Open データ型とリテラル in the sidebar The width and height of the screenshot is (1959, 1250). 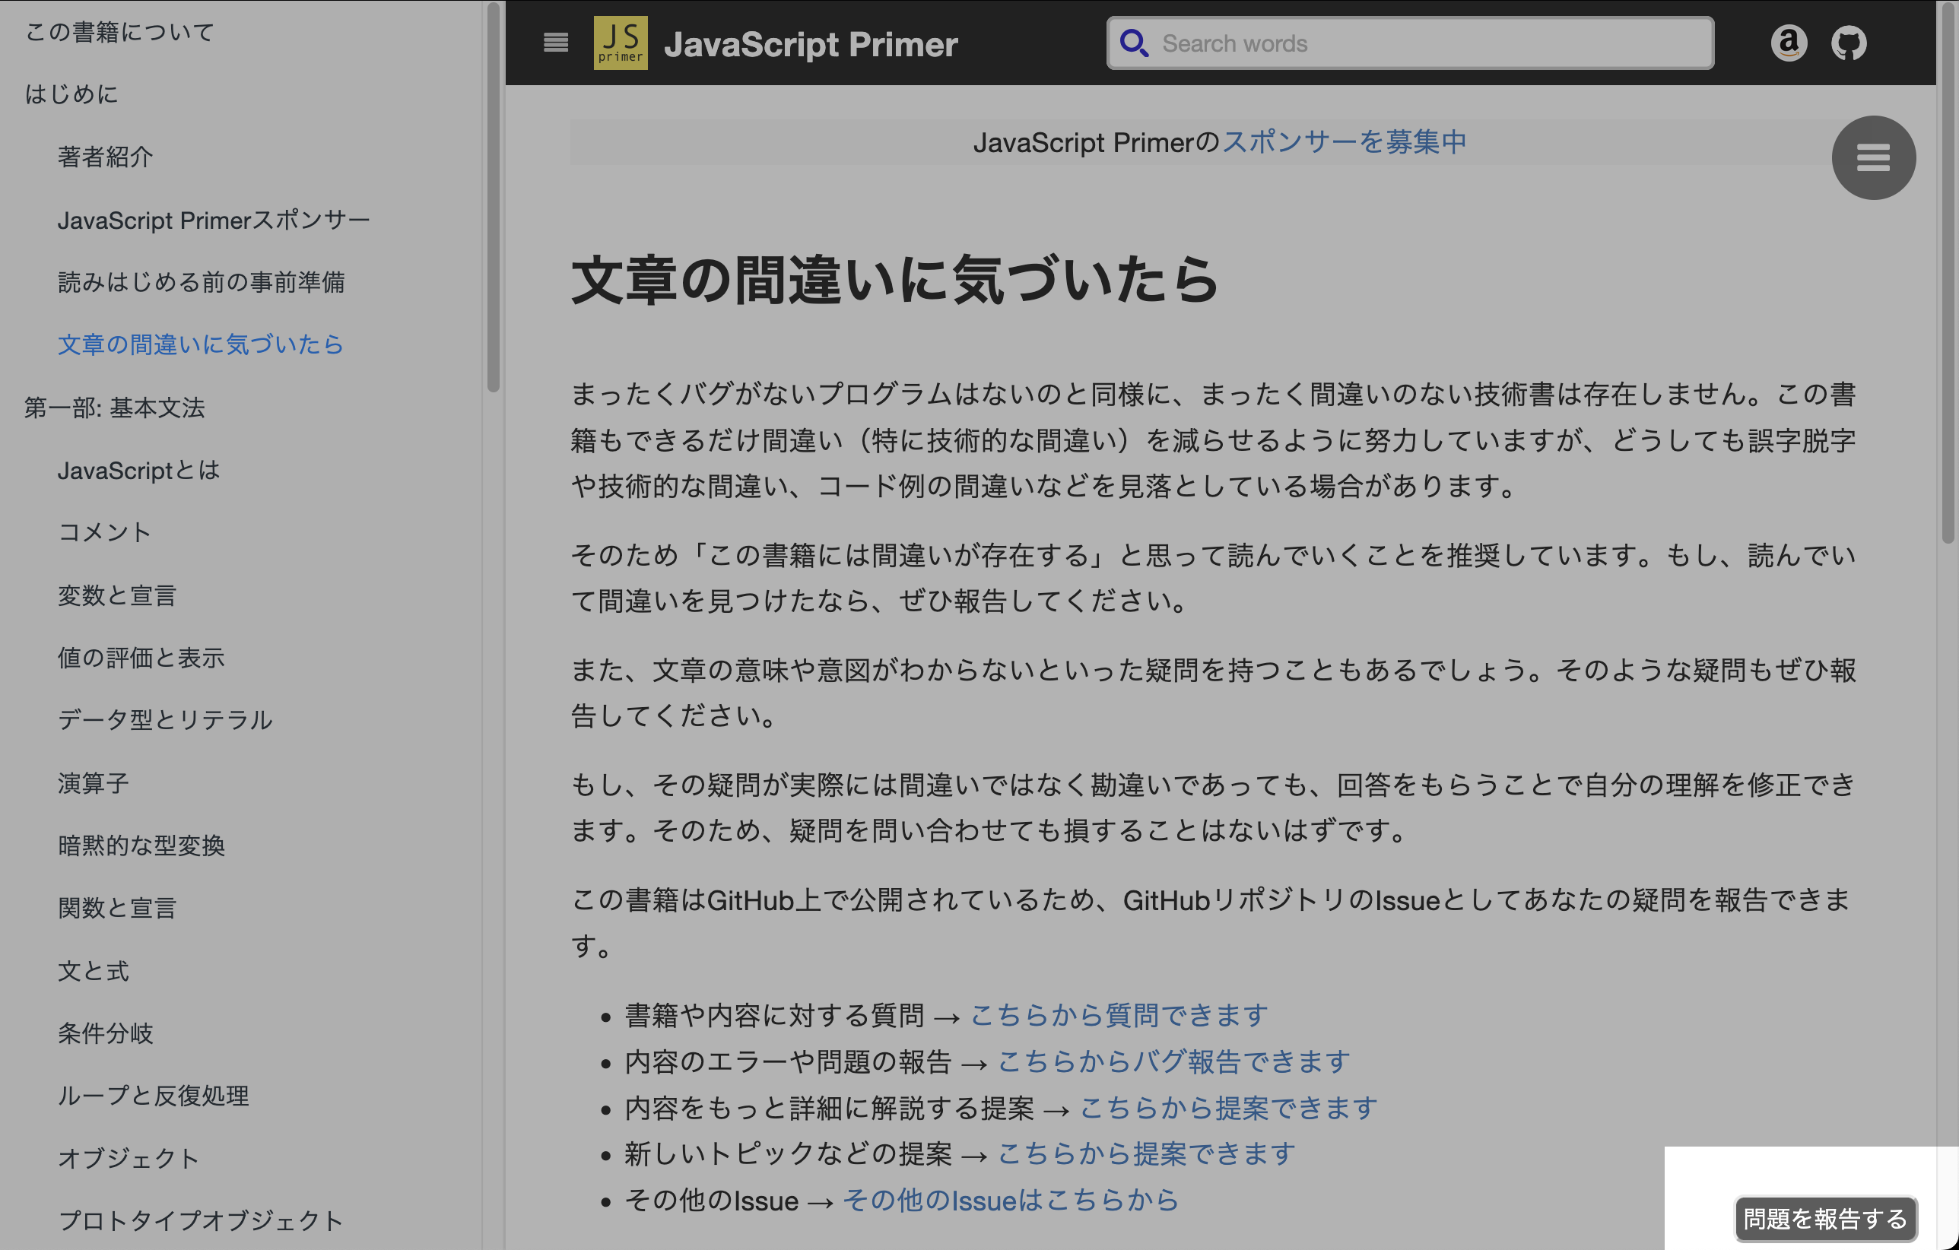tap(164, 721)
